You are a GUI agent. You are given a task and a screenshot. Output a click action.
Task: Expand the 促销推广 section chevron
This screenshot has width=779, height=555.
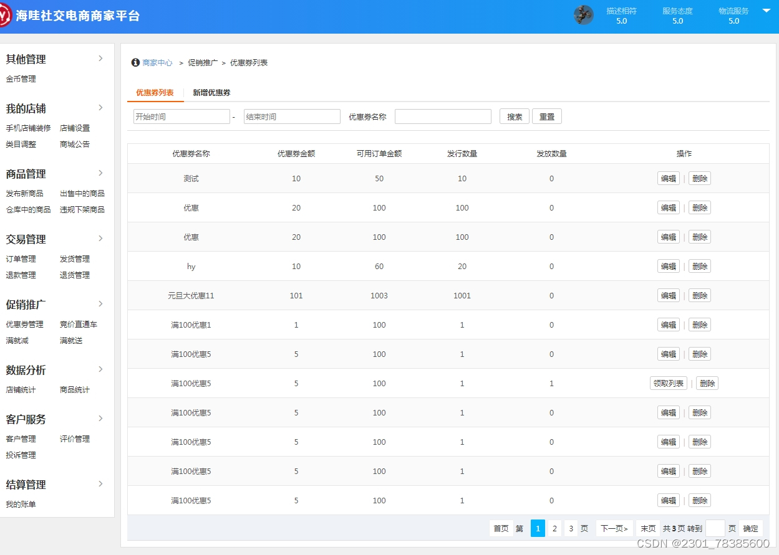click(100, 304)
